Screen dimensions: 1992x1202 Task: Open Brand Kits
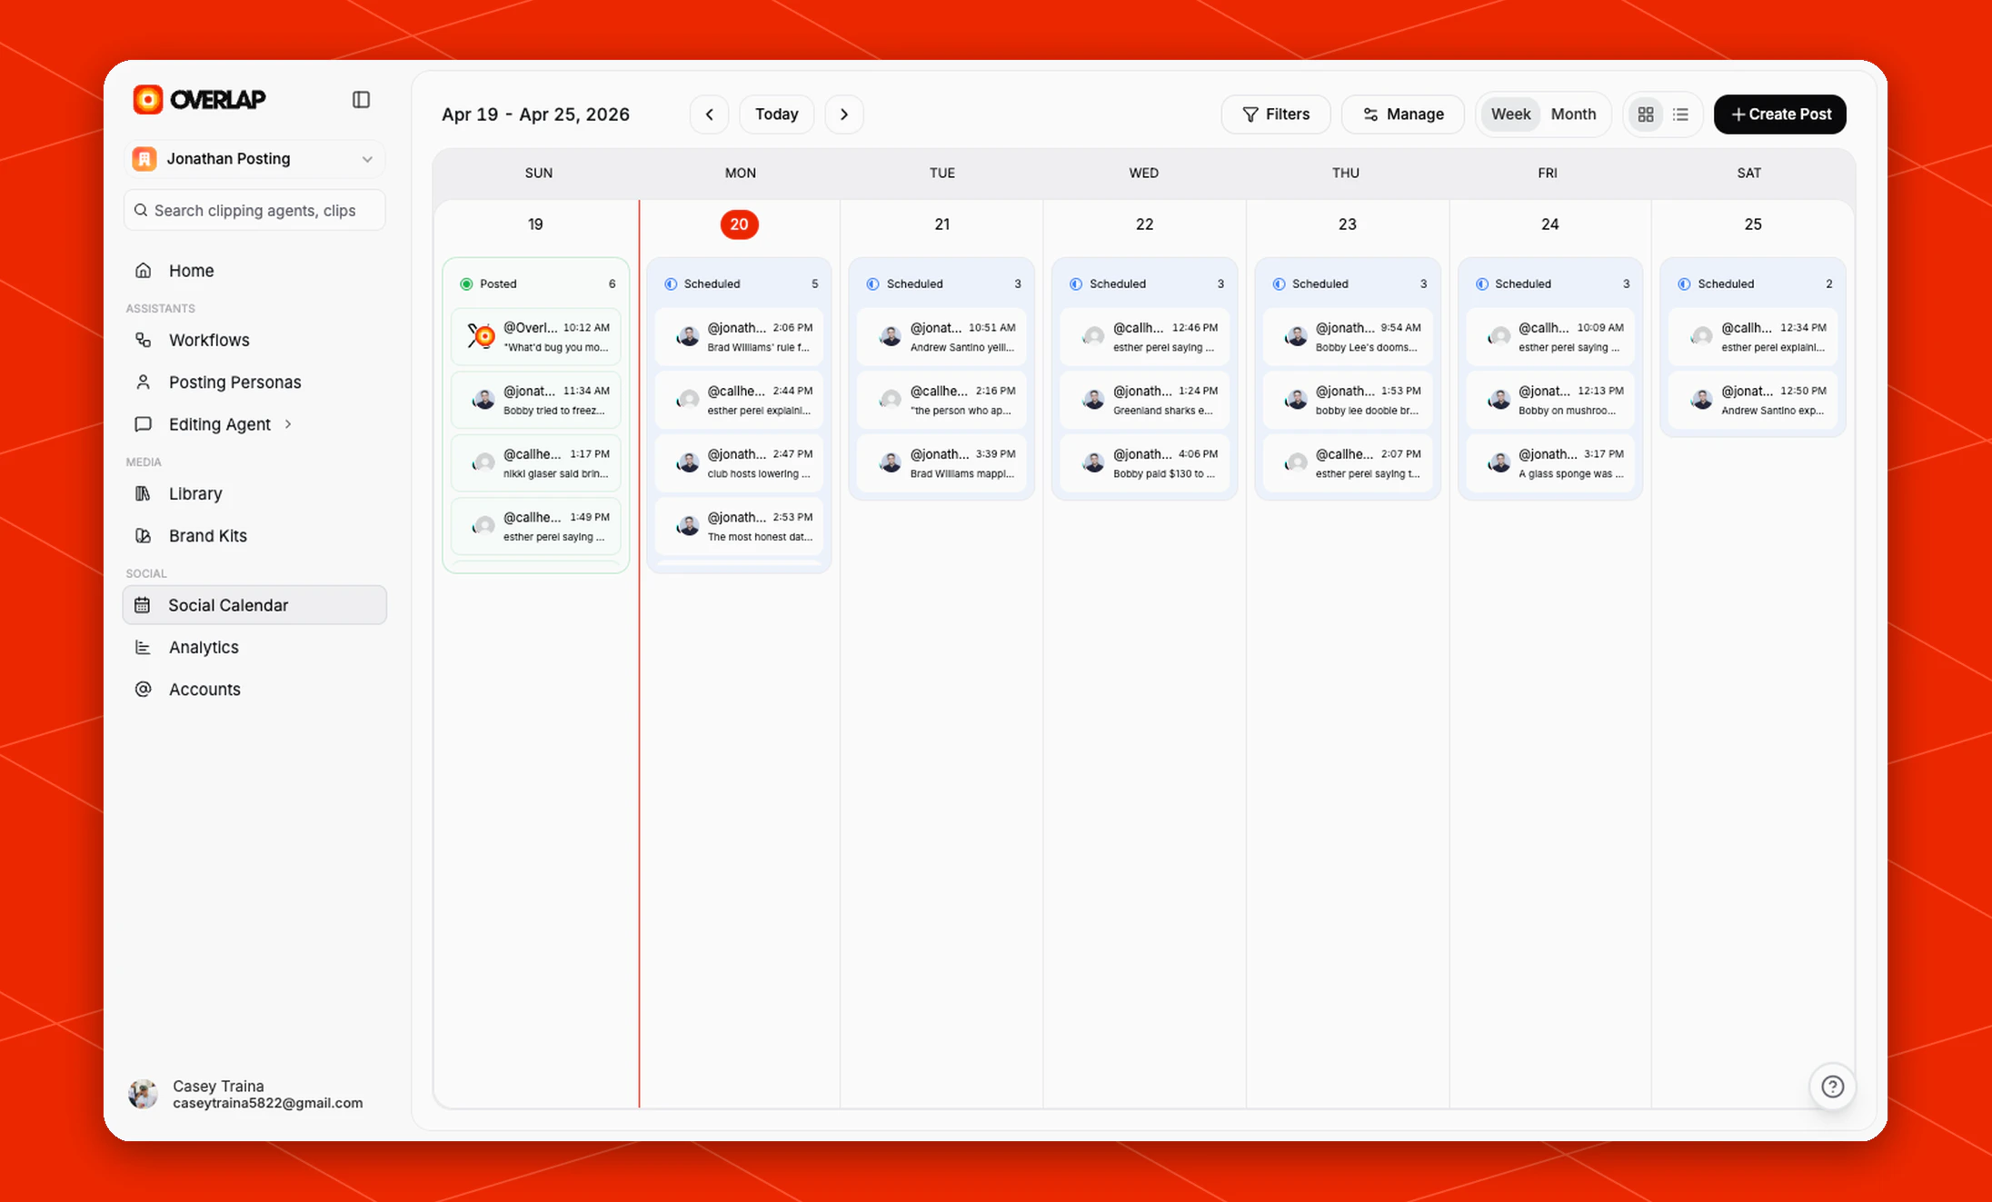(x=254, y=535)
